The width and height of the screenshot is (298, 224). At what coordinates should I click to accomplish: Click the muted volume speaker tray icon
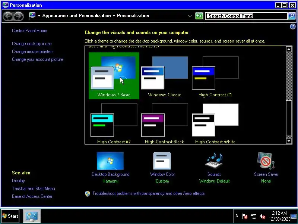(263, 216)
